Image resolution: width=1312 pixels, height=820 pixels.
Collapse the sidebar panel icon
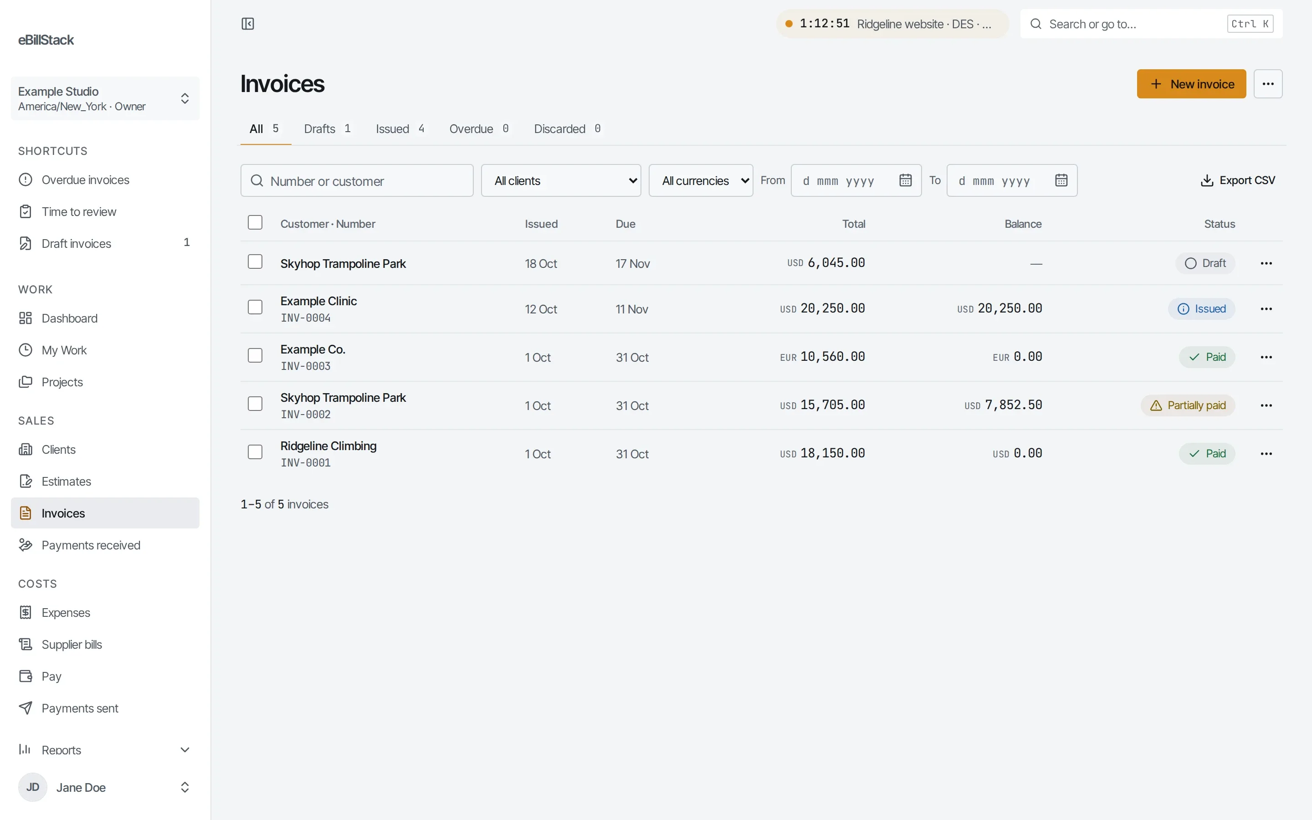click(248, 24)
